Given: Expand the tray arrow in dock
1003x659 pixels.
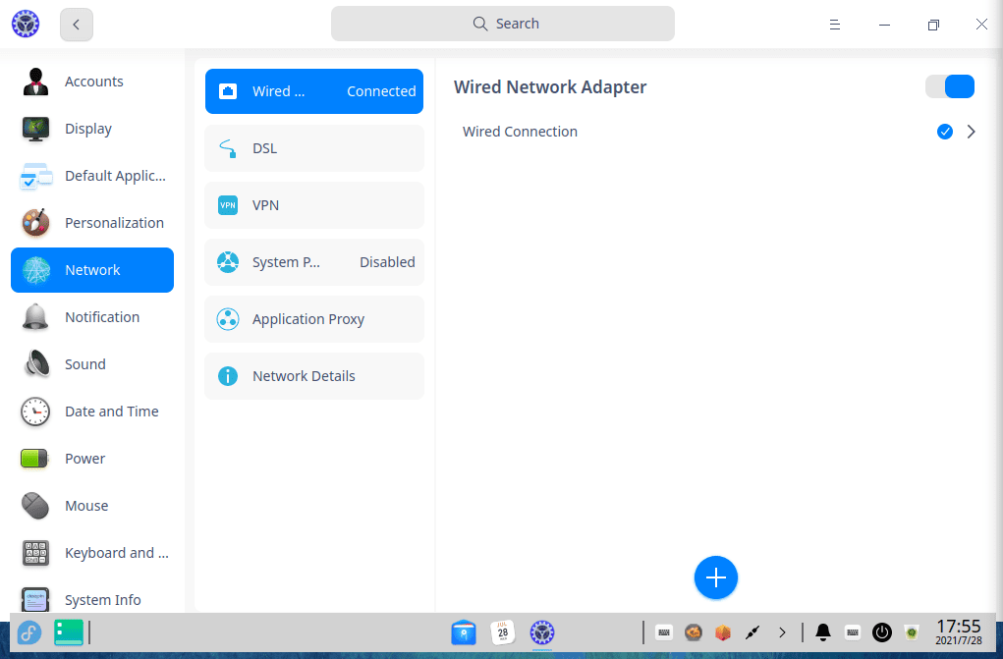Looking at the screenshot, I should pos(782,632).
